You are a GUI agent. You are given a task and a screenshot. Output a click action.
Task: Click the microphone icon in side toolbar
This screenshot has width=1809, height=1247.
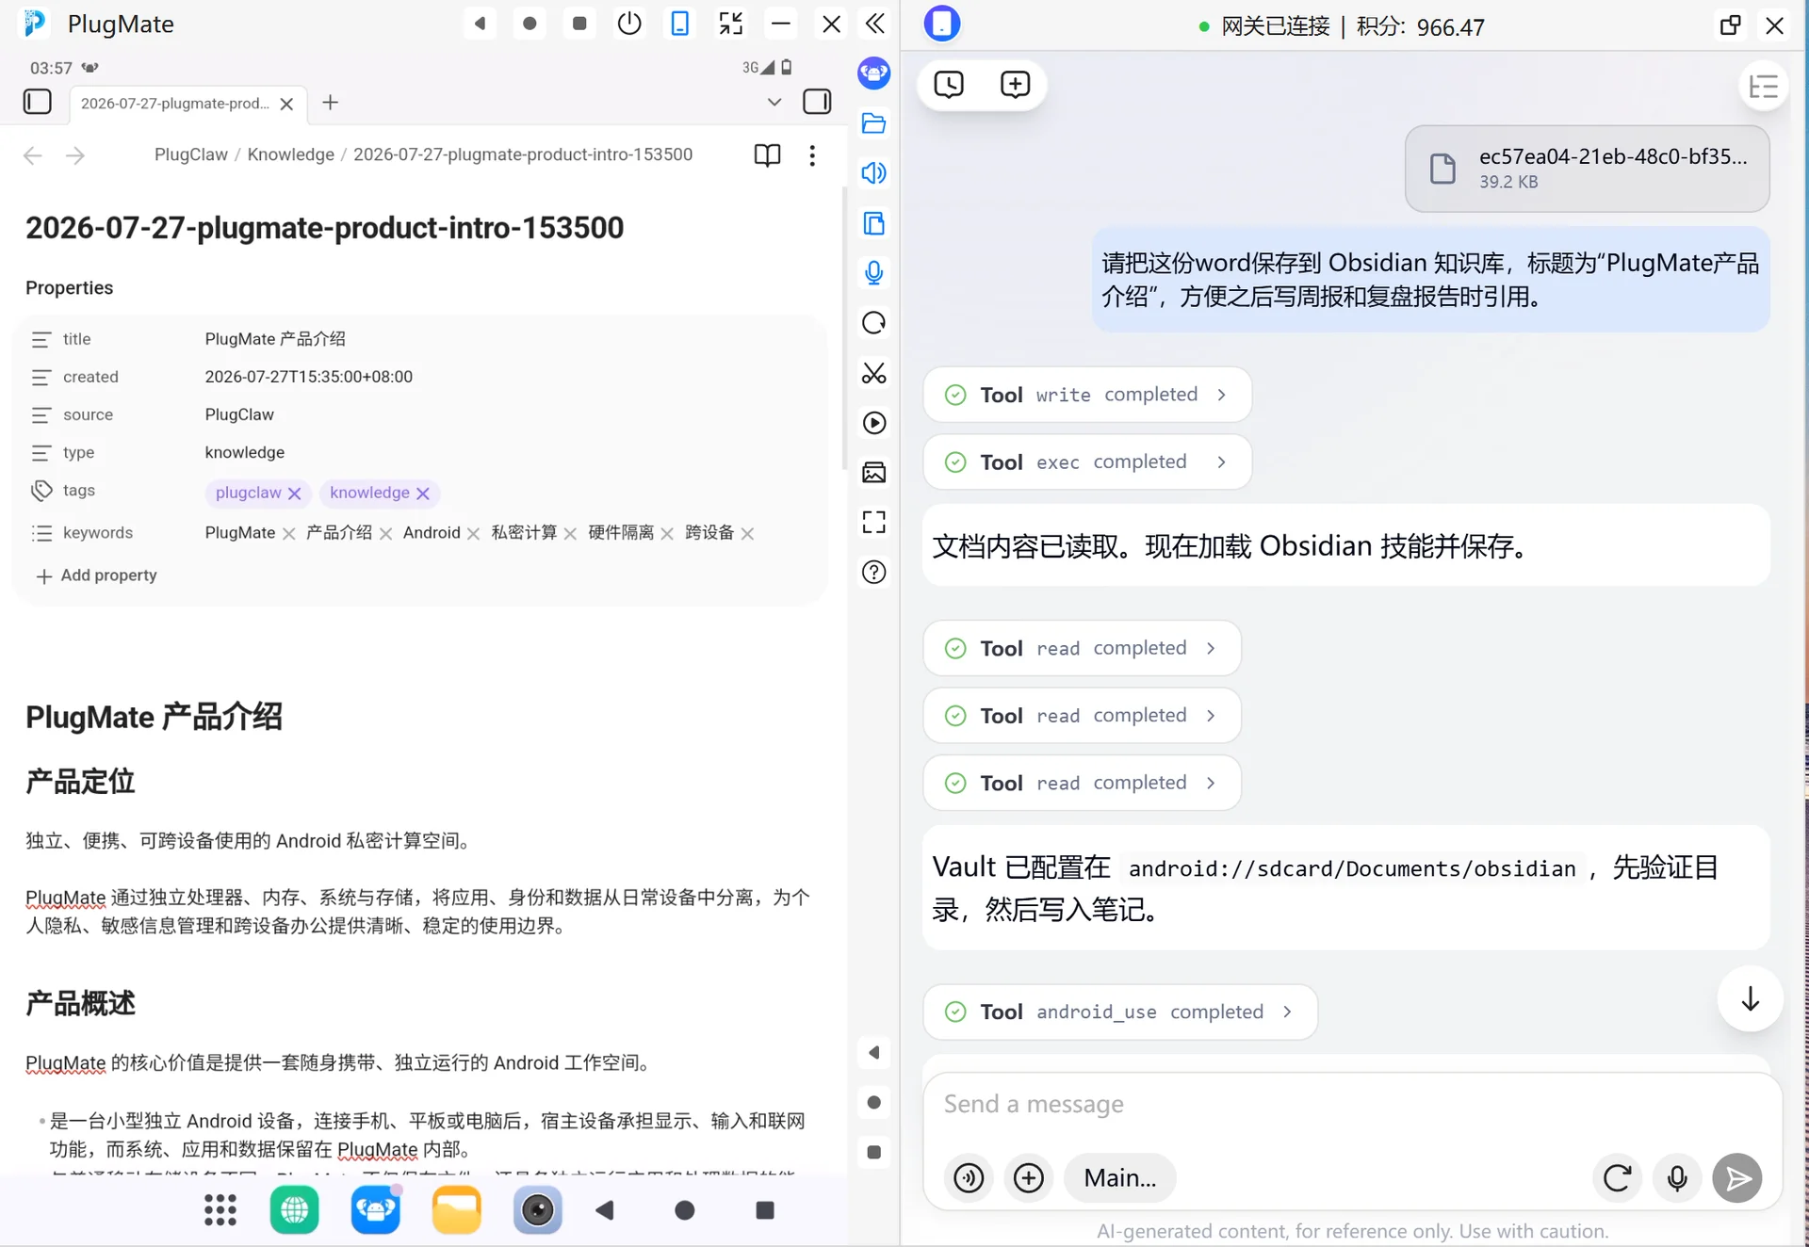click(874, 273)
